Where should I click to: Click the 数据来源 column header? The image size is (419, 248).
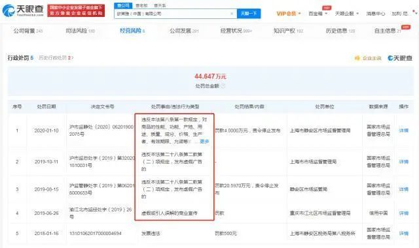click(x=378, y=106)
